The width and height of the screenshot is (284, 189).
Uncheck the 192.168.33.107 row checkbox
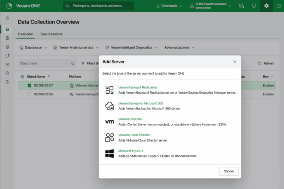click(x=29, y=86)
